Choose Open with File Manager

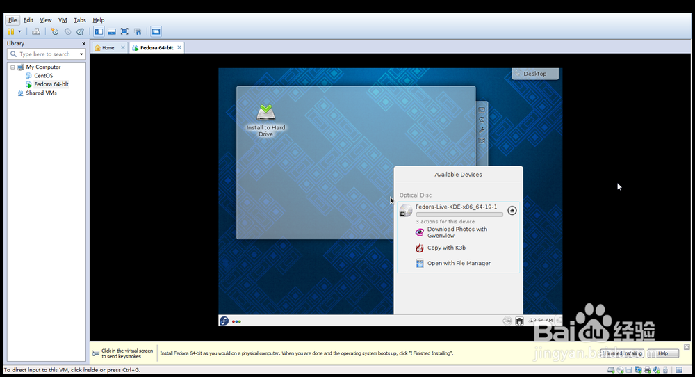(x=459, y=263)
